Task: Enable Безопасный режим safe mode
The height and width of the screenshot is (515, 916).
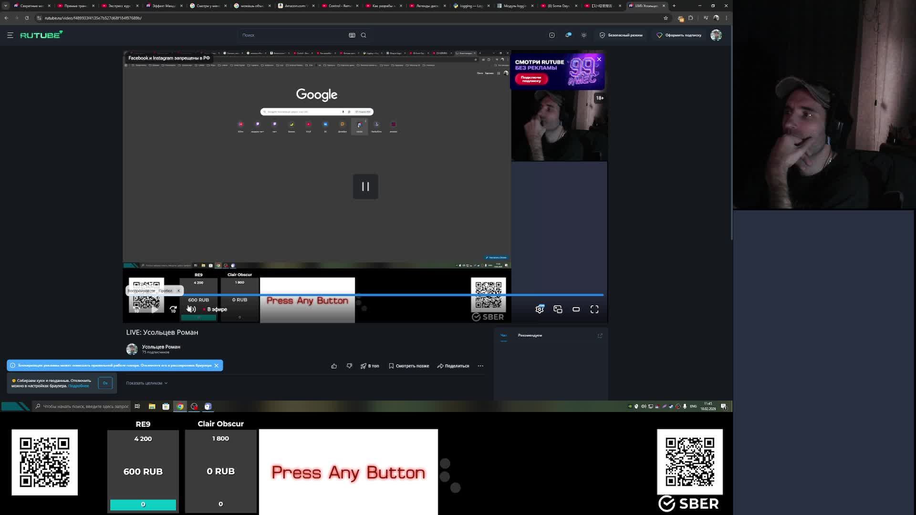Action: tap(621, 35)
